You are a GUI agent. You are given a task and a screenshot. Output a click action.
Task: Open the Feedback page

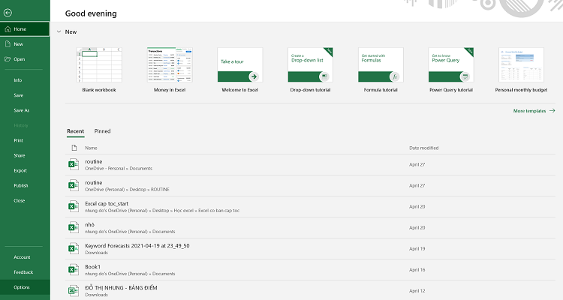pos(23,272)
